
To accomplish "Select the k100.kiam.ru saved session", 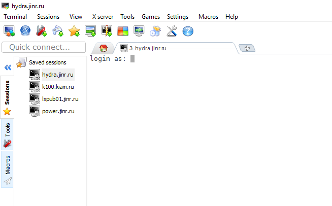I will click(57, 87).
